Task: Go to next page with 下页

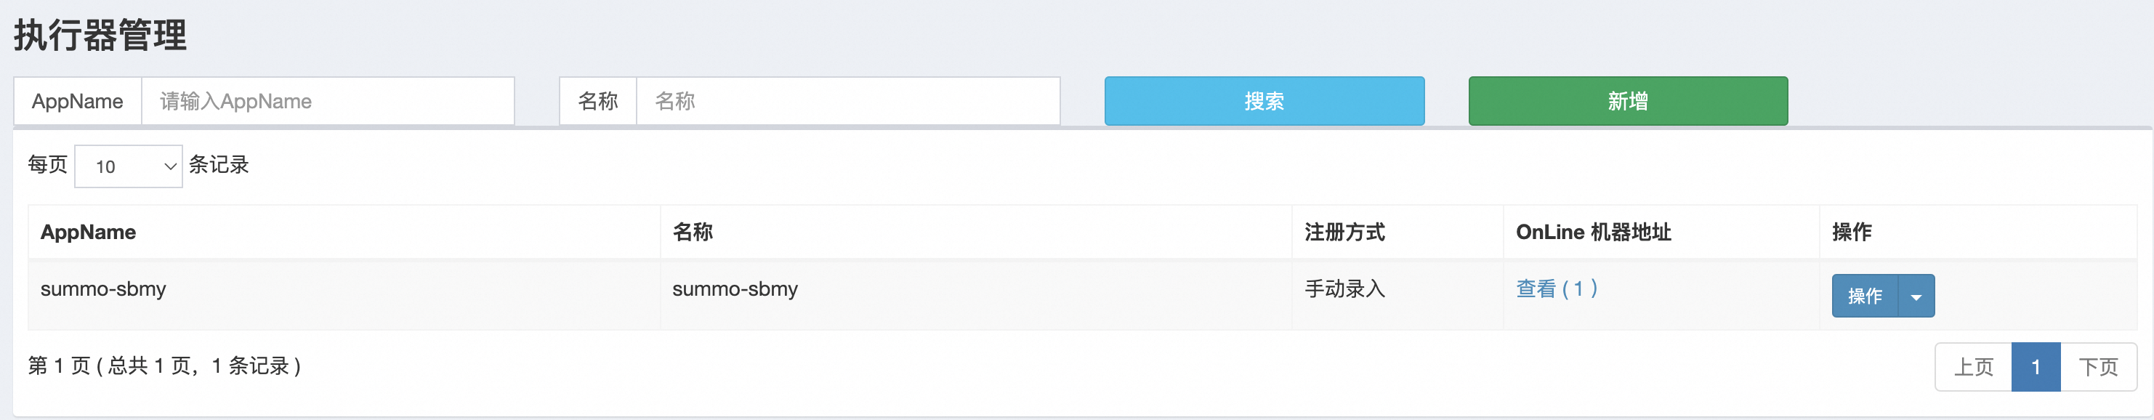Action: pos(2098,366)
